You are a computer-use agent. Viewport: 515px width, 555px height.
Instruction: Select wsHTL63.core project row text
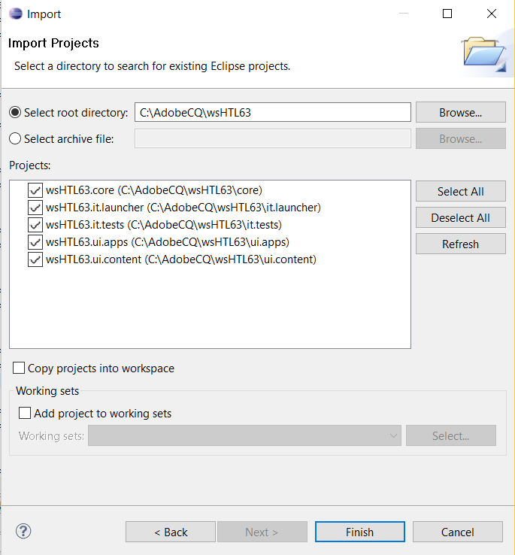pyautogui.click(x=154, y=190)
